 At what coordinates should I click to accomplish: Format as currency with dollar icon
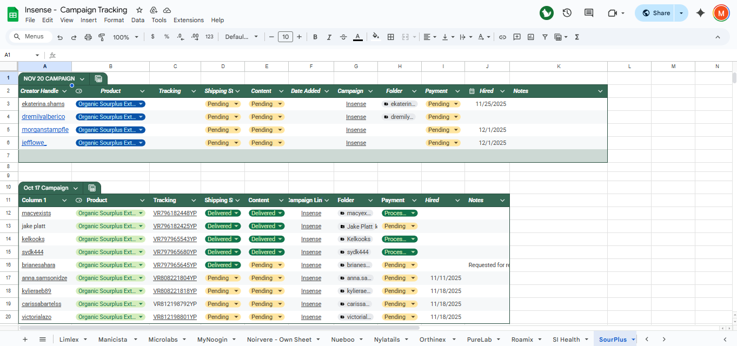153,37
